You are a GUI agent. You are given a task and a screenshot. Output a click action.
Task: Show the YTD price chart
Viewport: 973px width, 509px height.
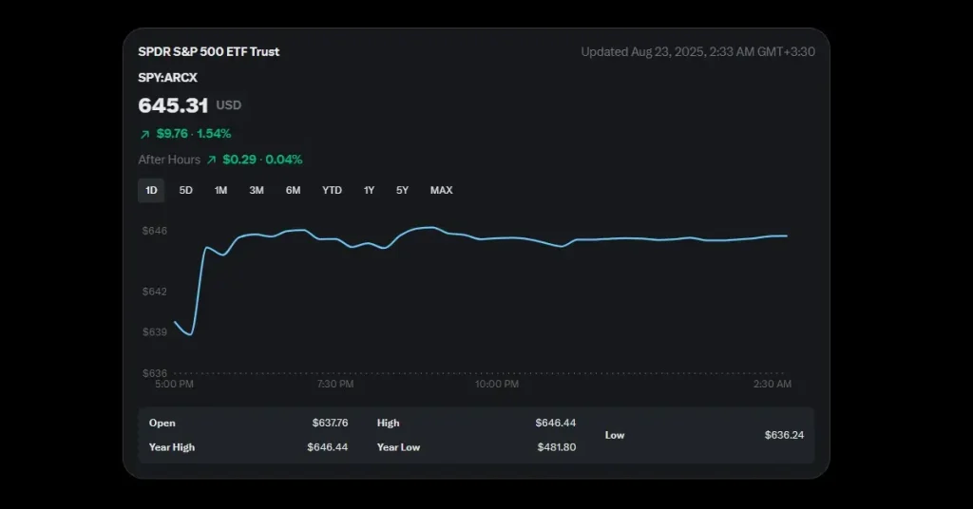[x=332, y=191]
